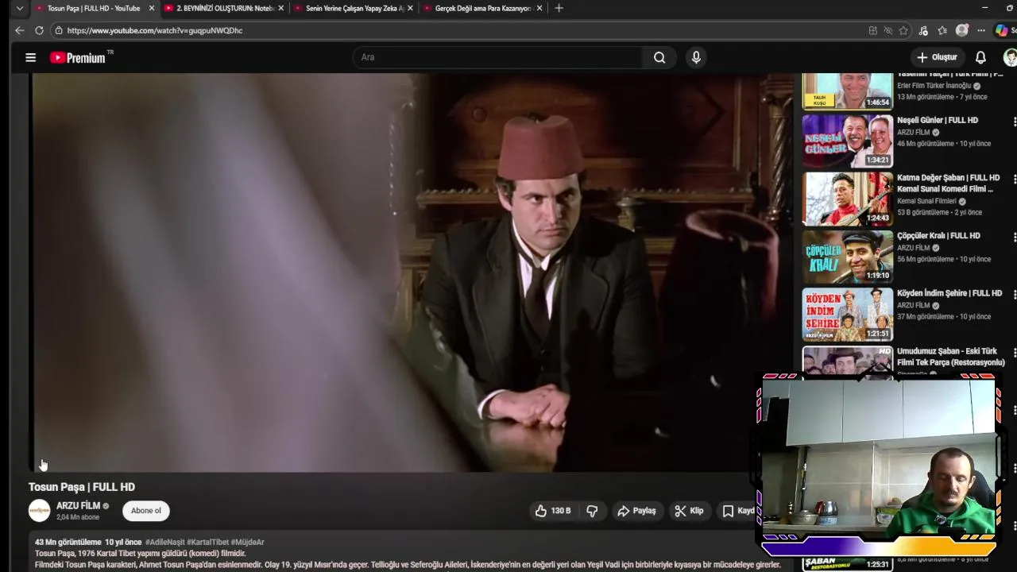1017x572 pixels.
Task: Open the browser three-dots settings menu
Action: 981,30
